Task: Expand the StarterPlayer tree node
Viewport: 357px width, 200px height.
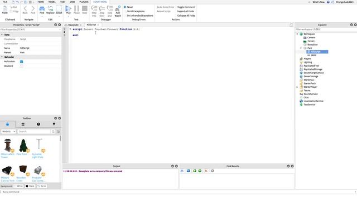Action: 297,87
